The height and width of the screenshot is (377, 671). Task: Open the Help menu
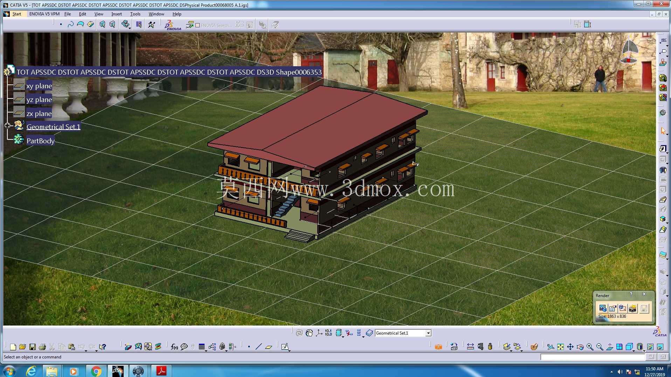[177, 14]
